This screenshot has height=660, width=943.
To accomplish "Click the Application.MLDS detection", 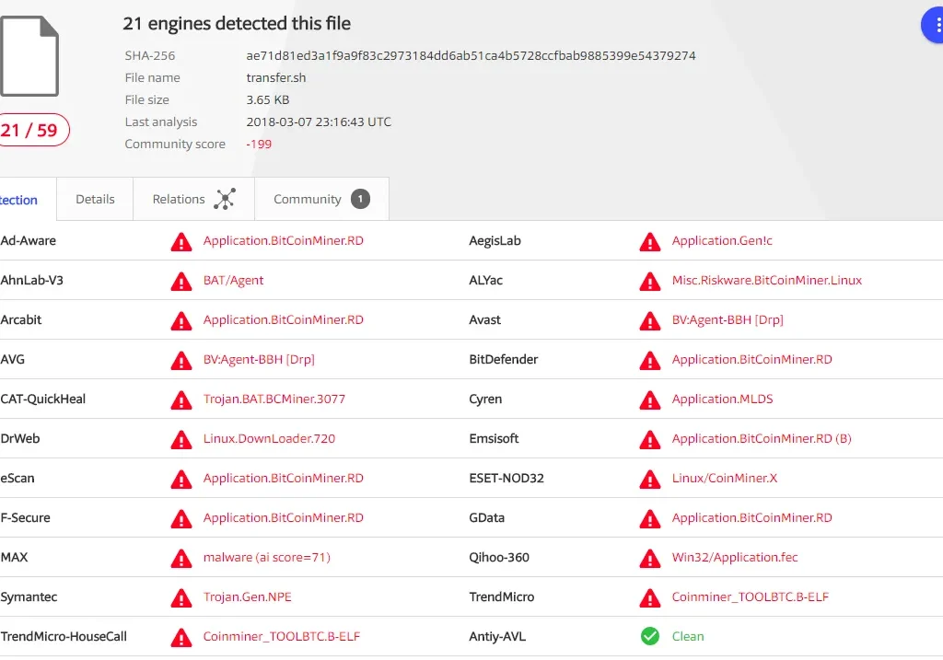I will [x=722, y=399].
